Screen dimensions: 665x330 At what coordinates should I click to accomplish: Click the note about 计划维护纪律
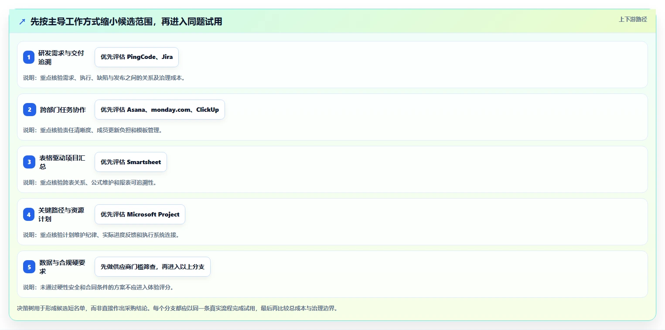tap(101, 235)
